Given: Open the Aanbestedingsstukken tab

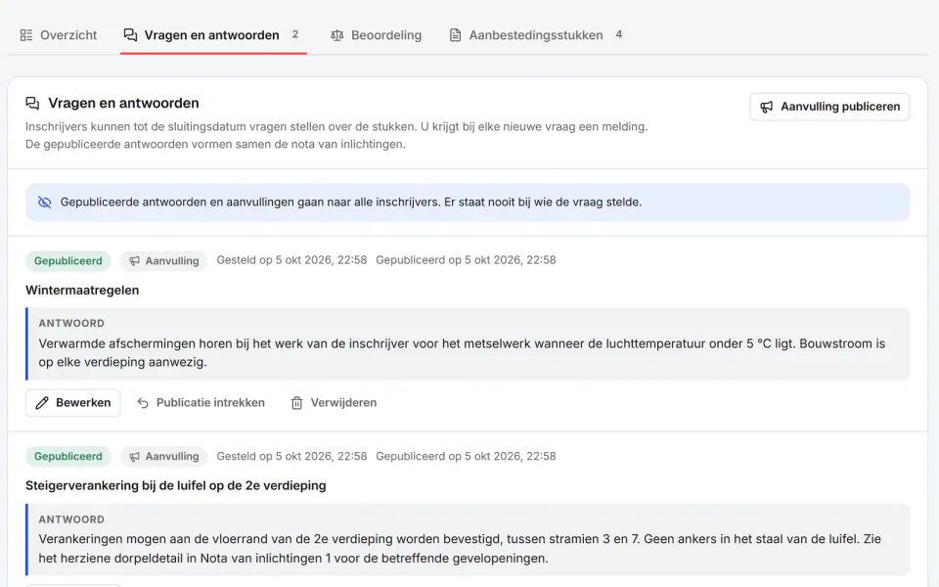Looking at the screenshot, I should pos(536,35).
